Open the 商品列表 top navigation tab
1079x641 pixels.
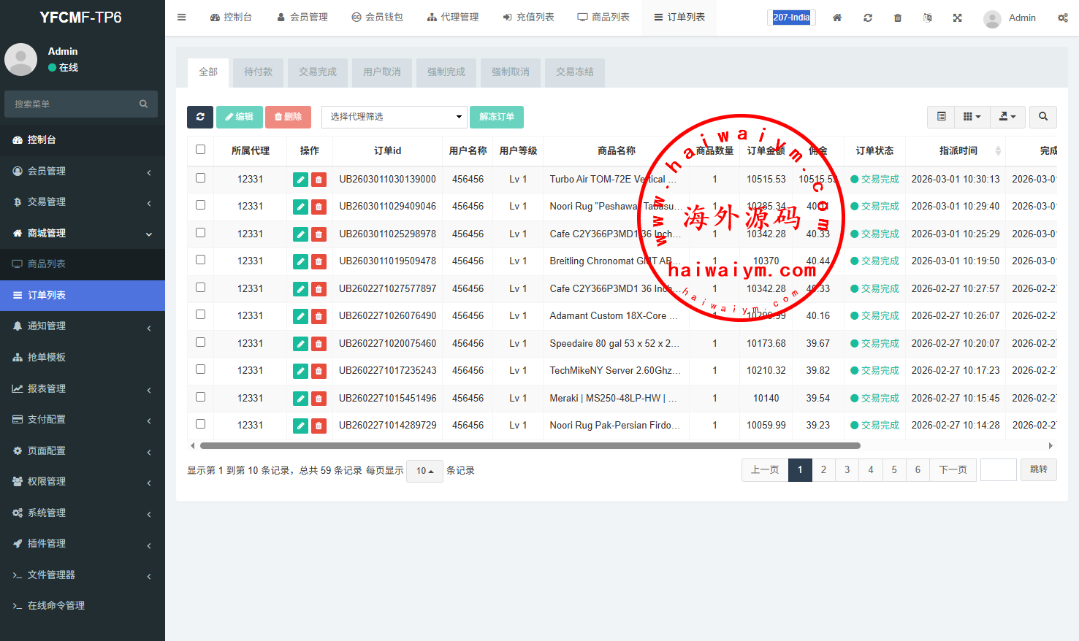pyautogui.click(x=603, y=18)
